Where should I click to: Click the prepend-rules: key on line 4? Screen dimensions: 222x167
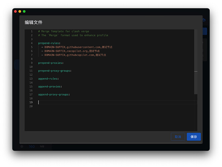(x=49, y=43)
